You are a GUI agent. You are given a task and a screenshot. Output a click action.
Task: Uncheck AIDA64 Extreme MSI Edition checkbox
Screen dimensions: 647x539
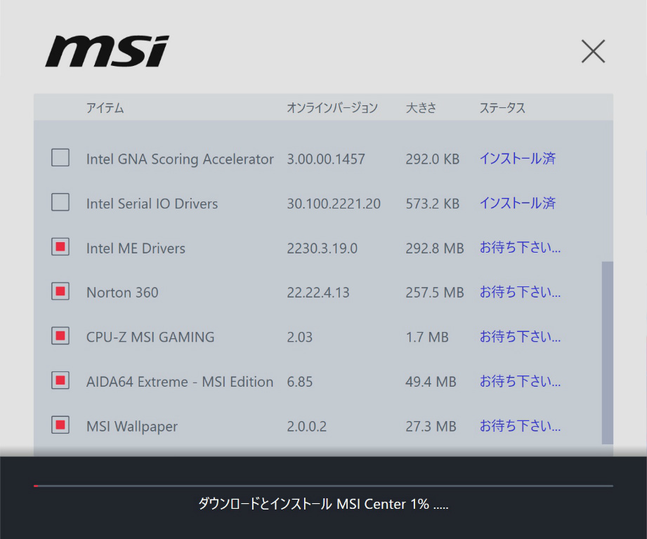coord(60,380)
